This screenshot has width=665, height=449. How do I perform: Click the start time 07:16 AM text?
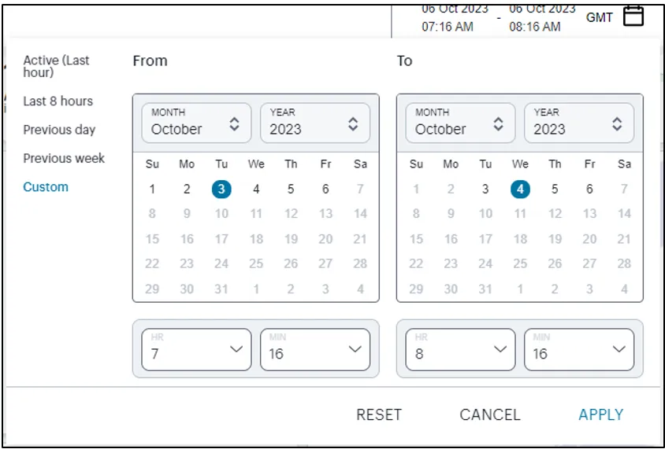click(448, 27)
